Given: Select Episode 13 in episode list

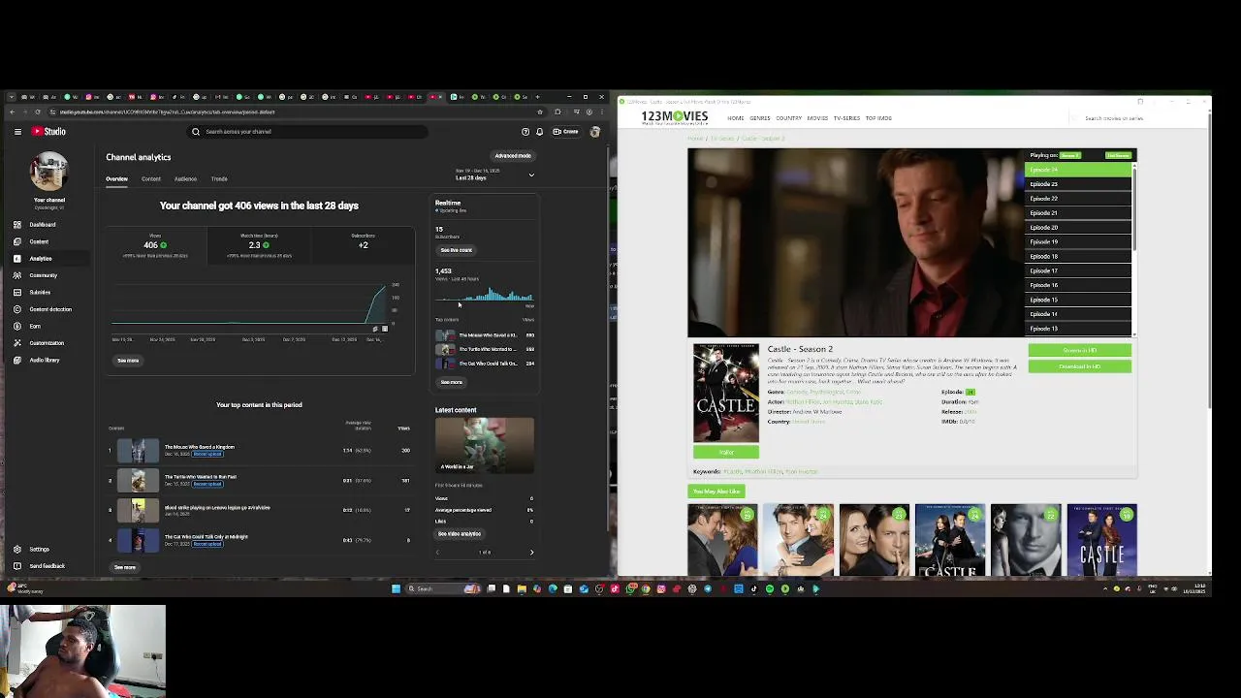Looking at the screenshot, I should click(x=1078, y=329).
